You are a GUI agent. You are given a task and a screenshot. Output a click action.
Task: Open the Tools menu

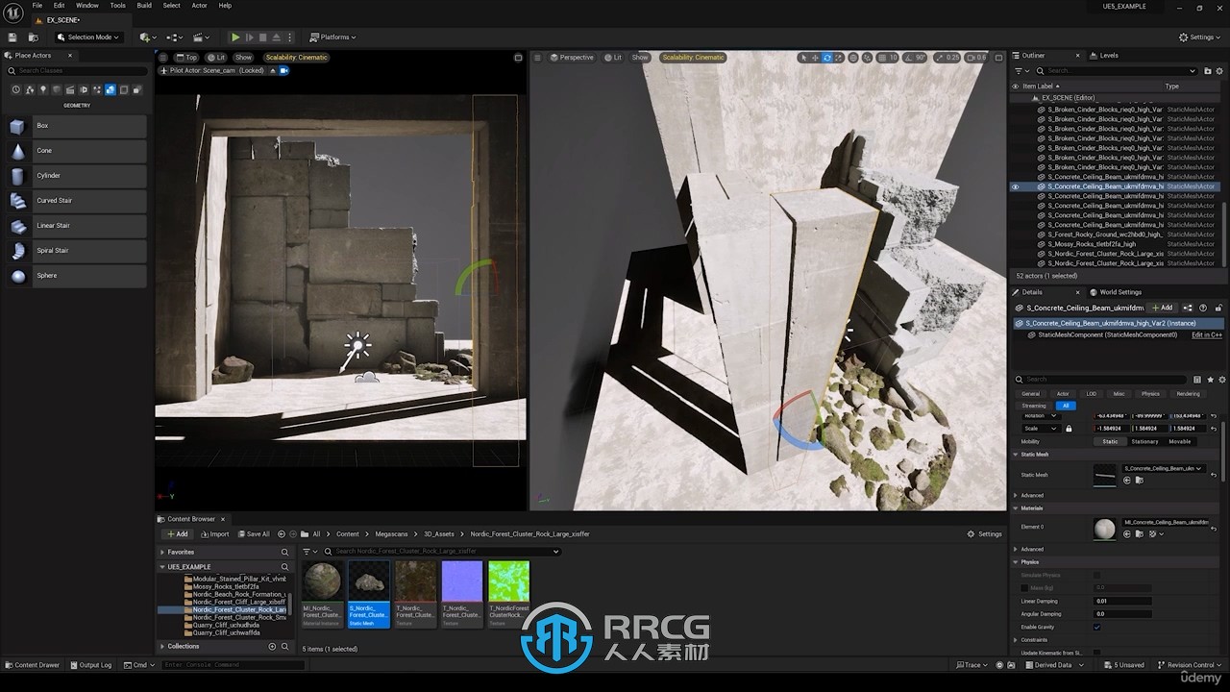(117, 6)
